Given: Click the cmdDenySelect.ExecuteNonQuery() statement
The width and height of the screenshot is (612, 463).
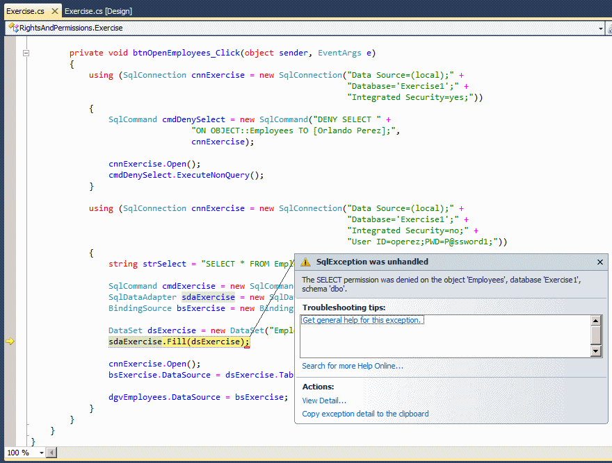Looking at the screenshot, I should click(x=186, y=176).
